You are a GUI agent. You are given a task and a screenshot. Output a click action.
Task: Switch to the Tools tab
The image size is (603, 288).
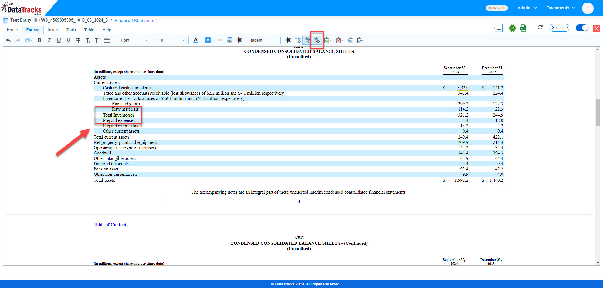tap(71, 30)
